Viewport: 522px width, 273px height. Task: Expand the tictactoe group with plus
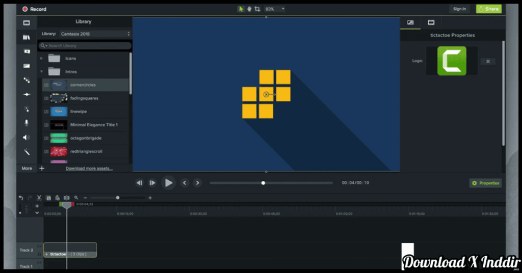(46, 254)
